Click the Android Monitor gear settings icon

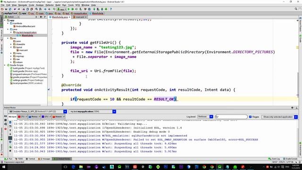[x=293, y=108]
